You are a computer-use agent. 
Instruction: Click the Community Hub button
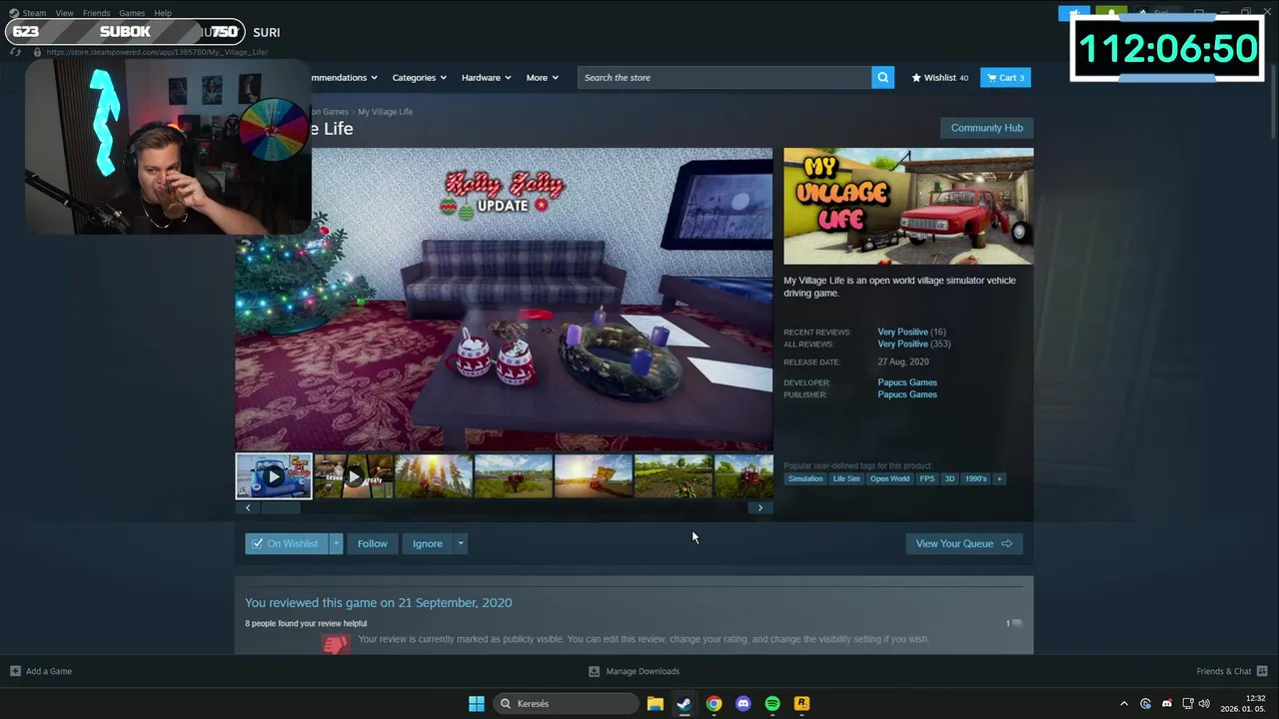986,128
